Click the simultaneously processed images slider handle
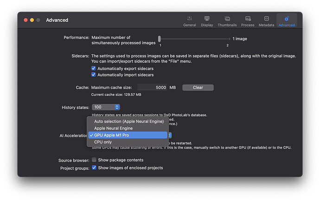Image resolution: width=320 pixels, height=200 pixels. 160,39
